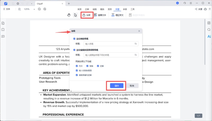
Task: Expand the quick access toolbar dropdown arrow
Action: point(32,3)
